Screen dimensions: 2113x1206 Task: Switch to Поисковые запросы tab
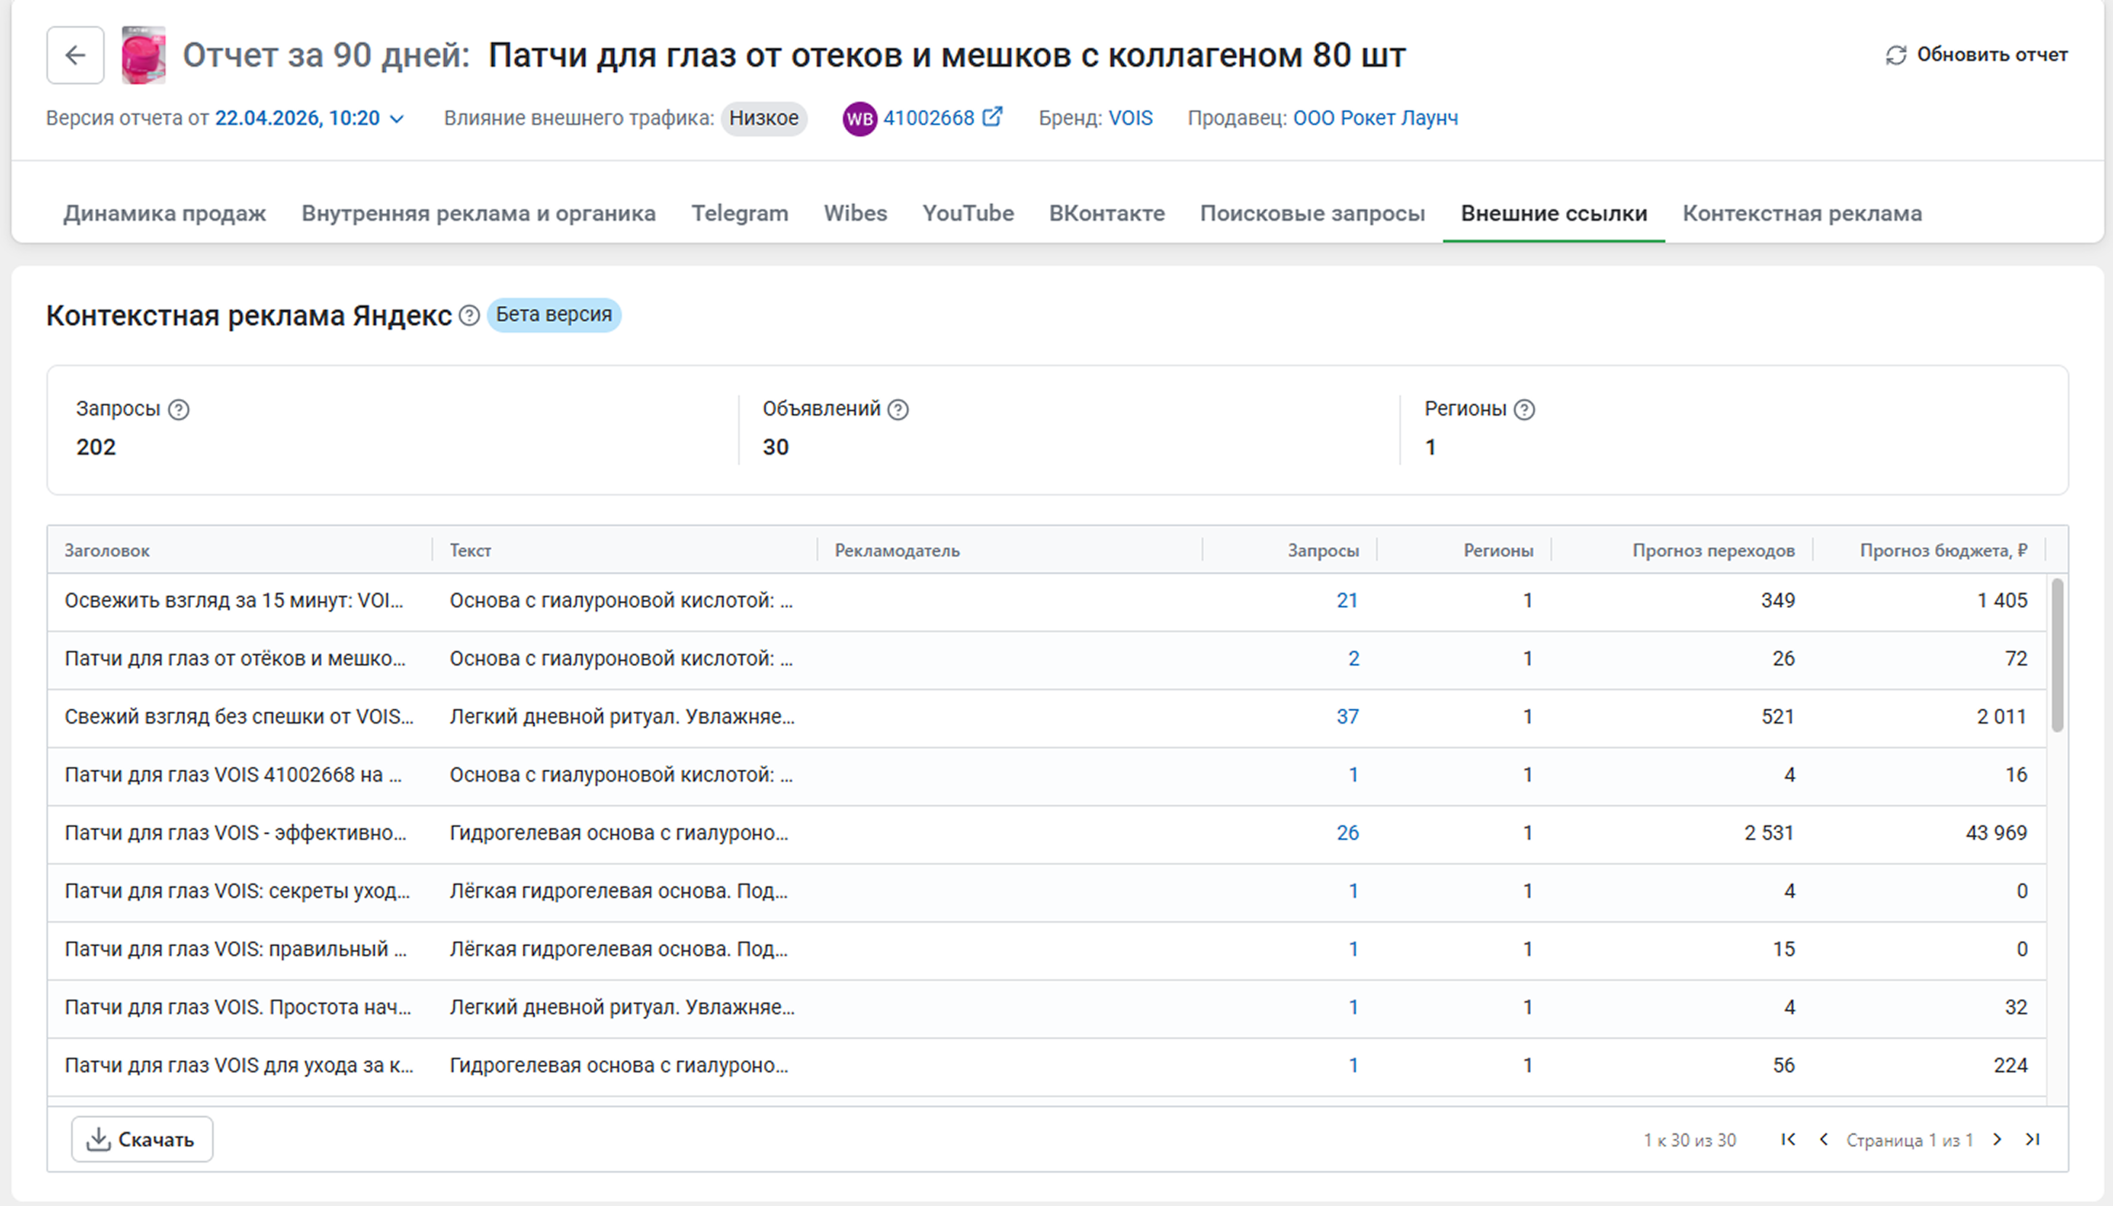click(x=1312, y=214)
